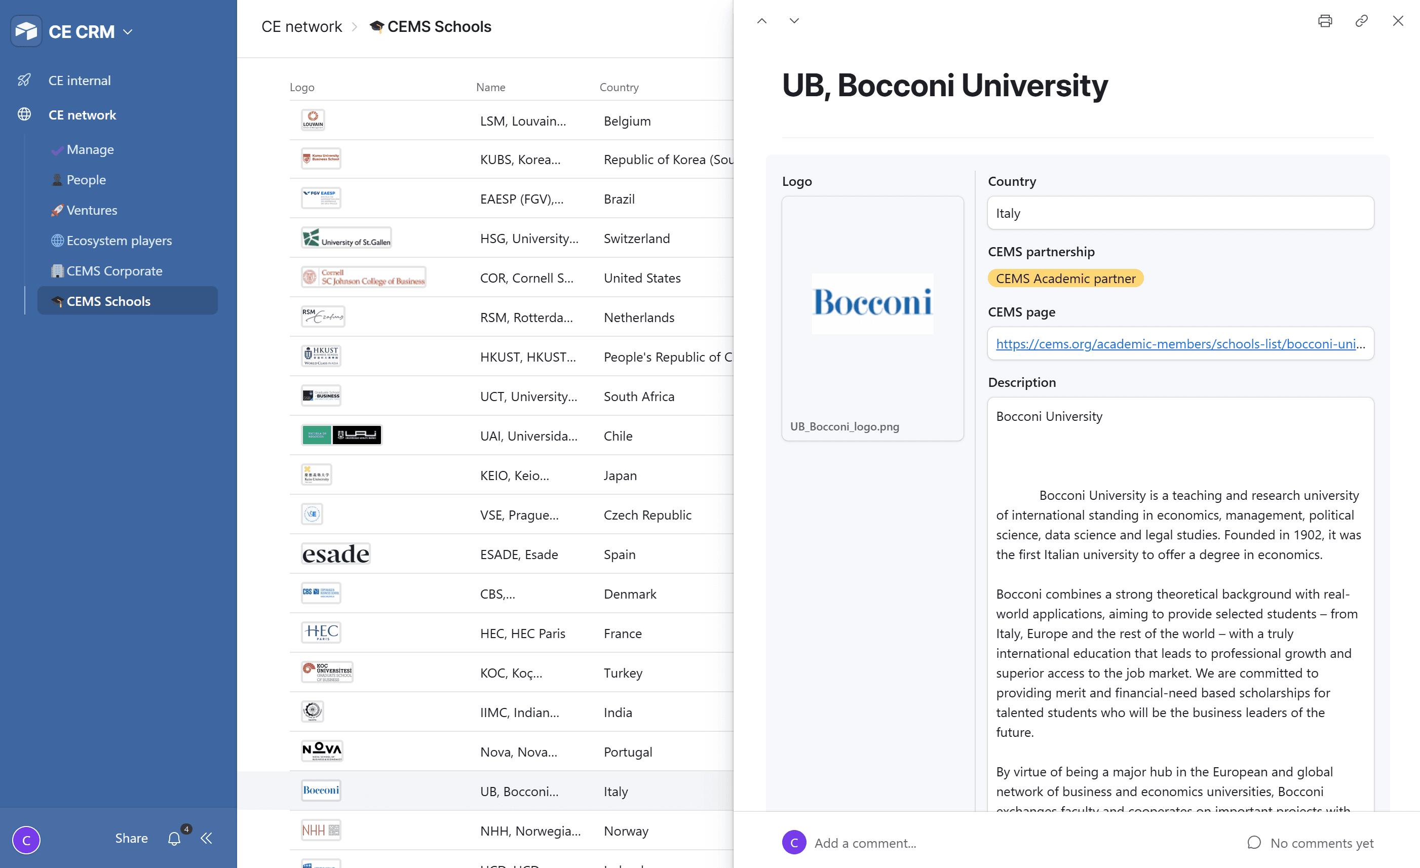Click the University of St.Gallen logo
This screenshot has width=1420, height=868.
tap(347, 238)
